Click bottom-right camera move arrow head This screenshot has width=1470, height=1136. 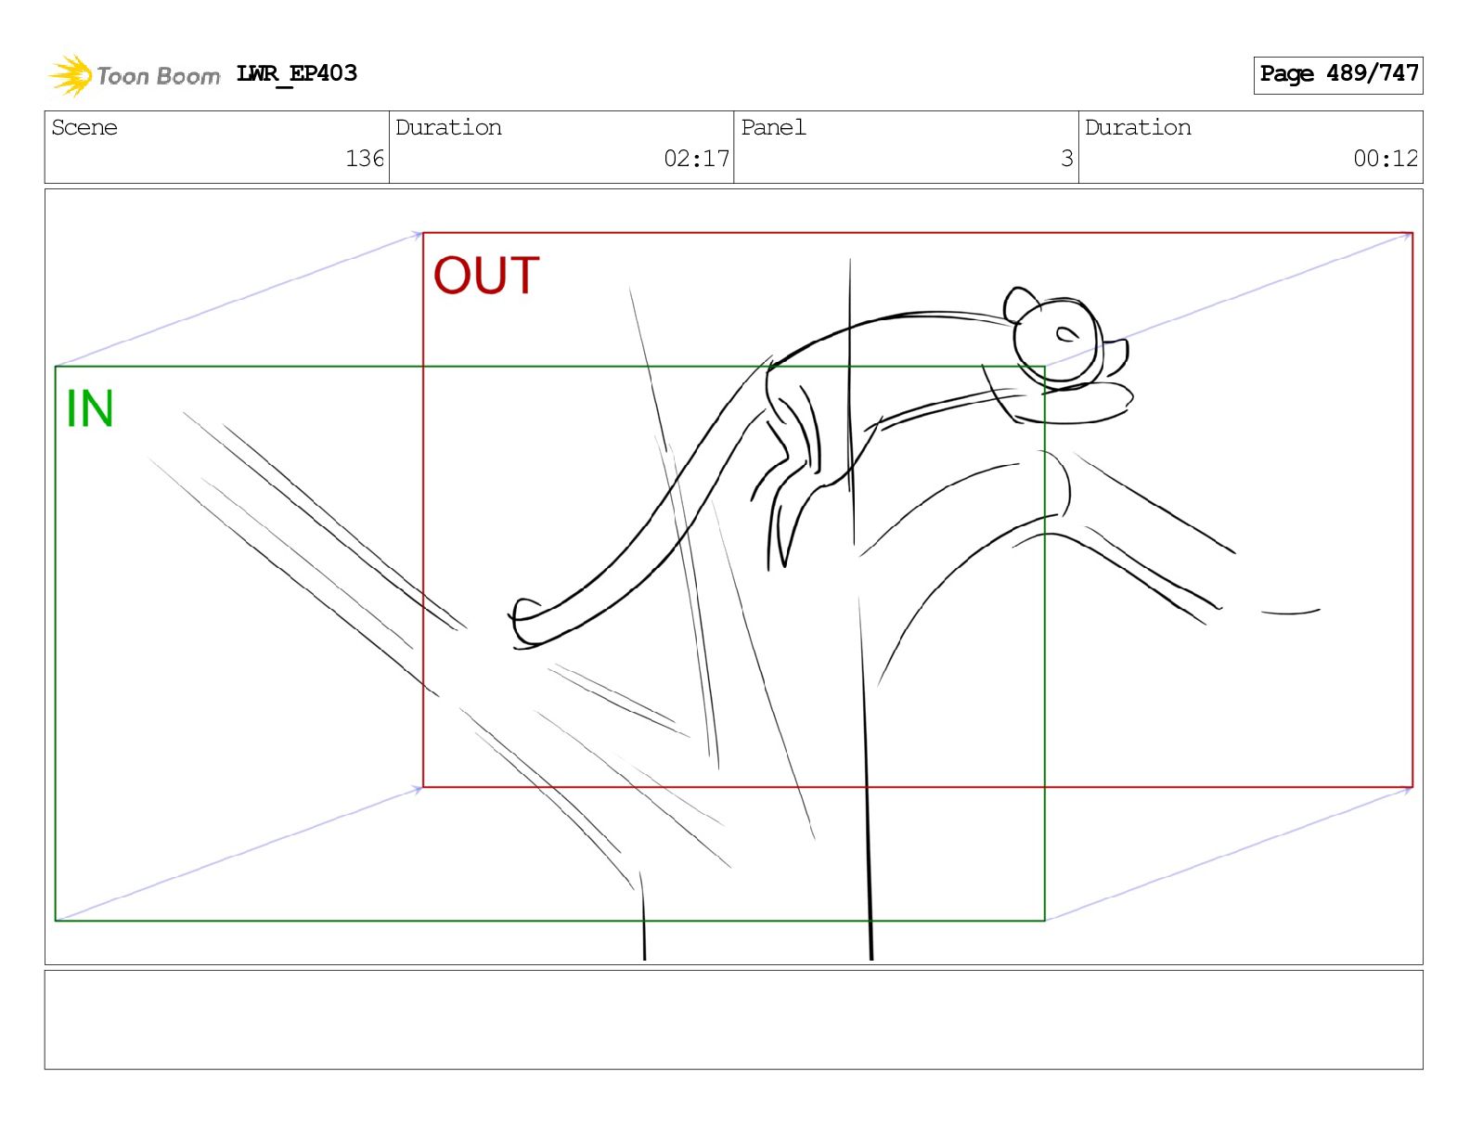coord(1406,790)
